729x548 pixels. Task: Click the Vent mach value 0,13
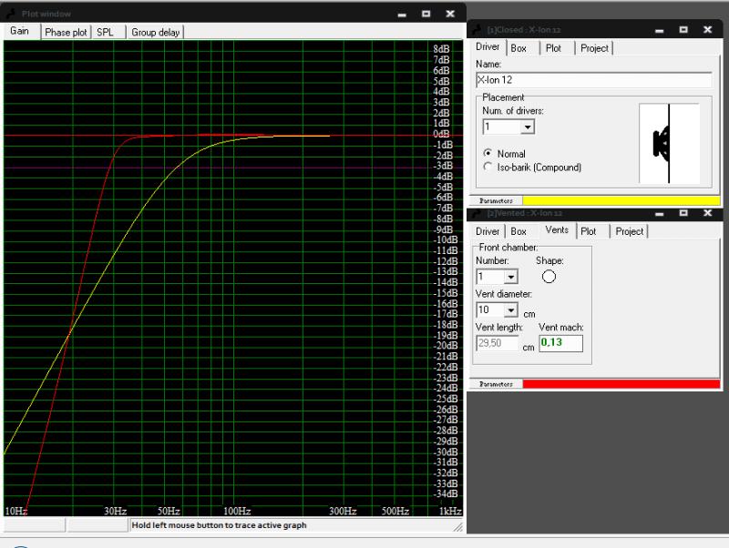[560, 343]
